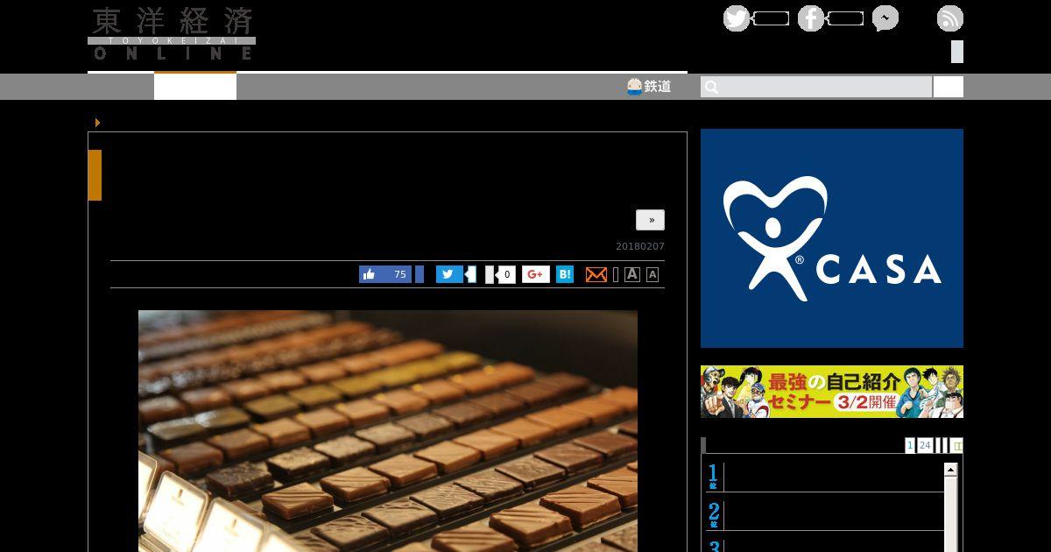Select the small font size A icon

(x=652, y=275)
